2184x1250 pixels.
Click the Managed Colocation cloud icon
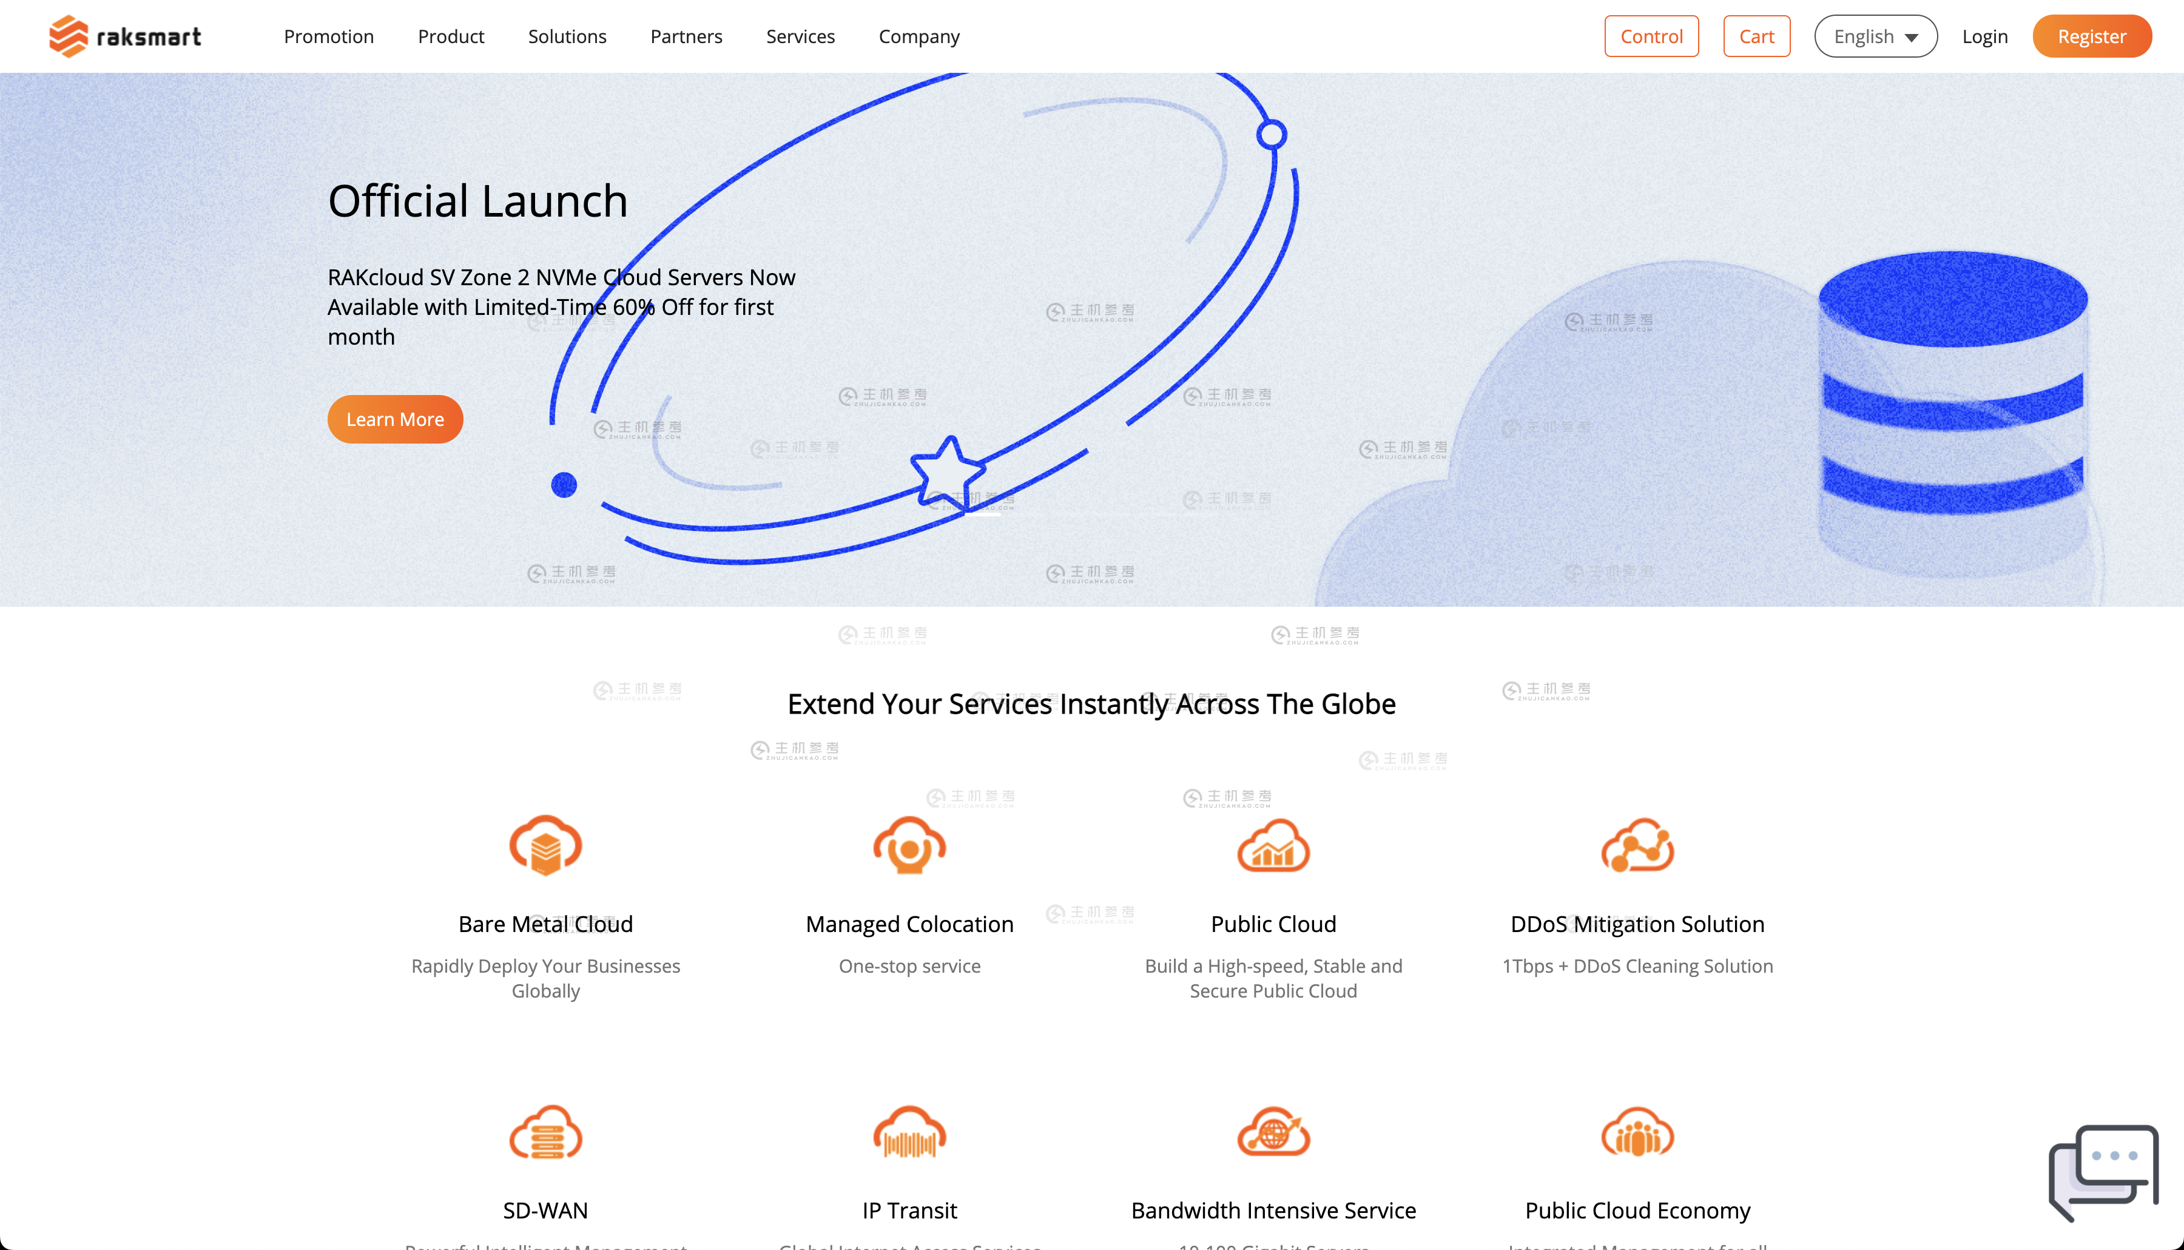(909, 846)
